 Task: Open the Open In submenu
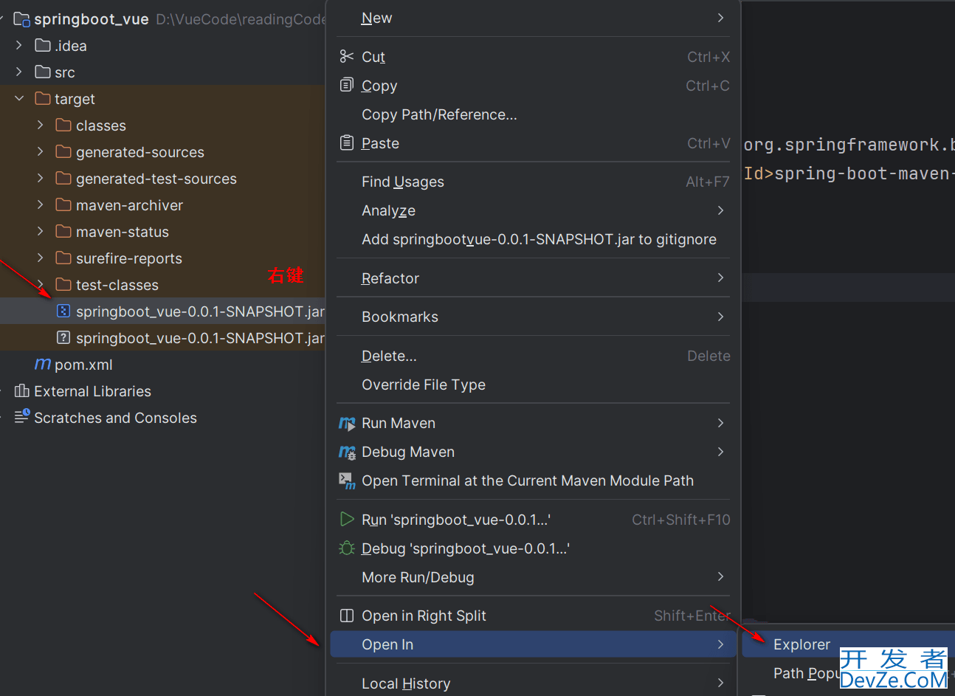coord(533,644)
